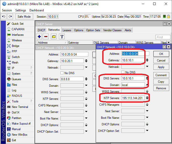Add new DHCP network with plus icon
172x144 pixels.
click(39, 37)
